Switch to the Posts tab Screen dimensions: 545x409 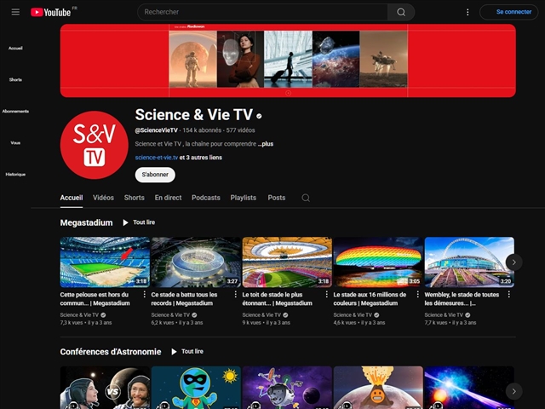(276, 198)
